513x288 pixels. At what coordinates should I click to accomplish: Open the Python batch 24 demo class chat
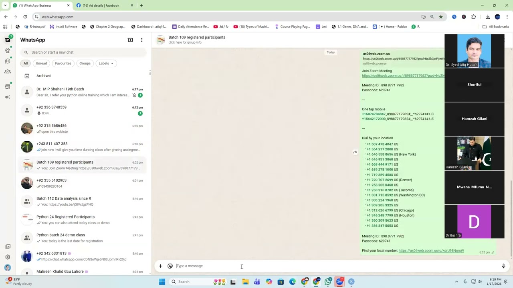click(x=82, y=238)
